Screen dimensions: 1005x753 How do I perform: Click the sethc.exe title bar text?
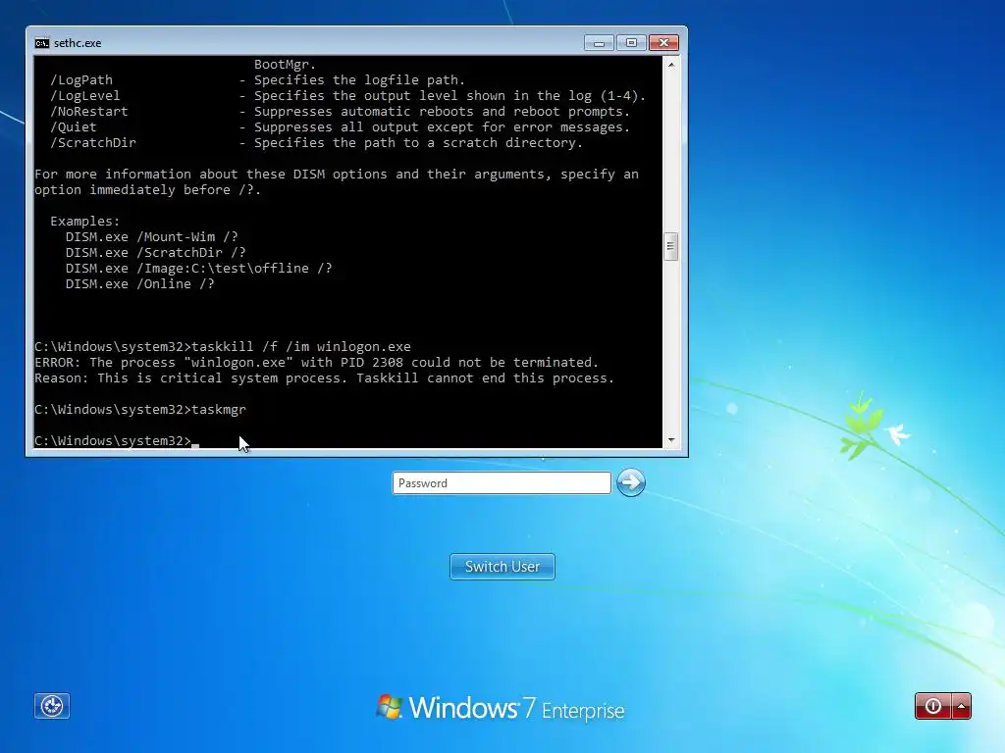(x=78, y=43)
